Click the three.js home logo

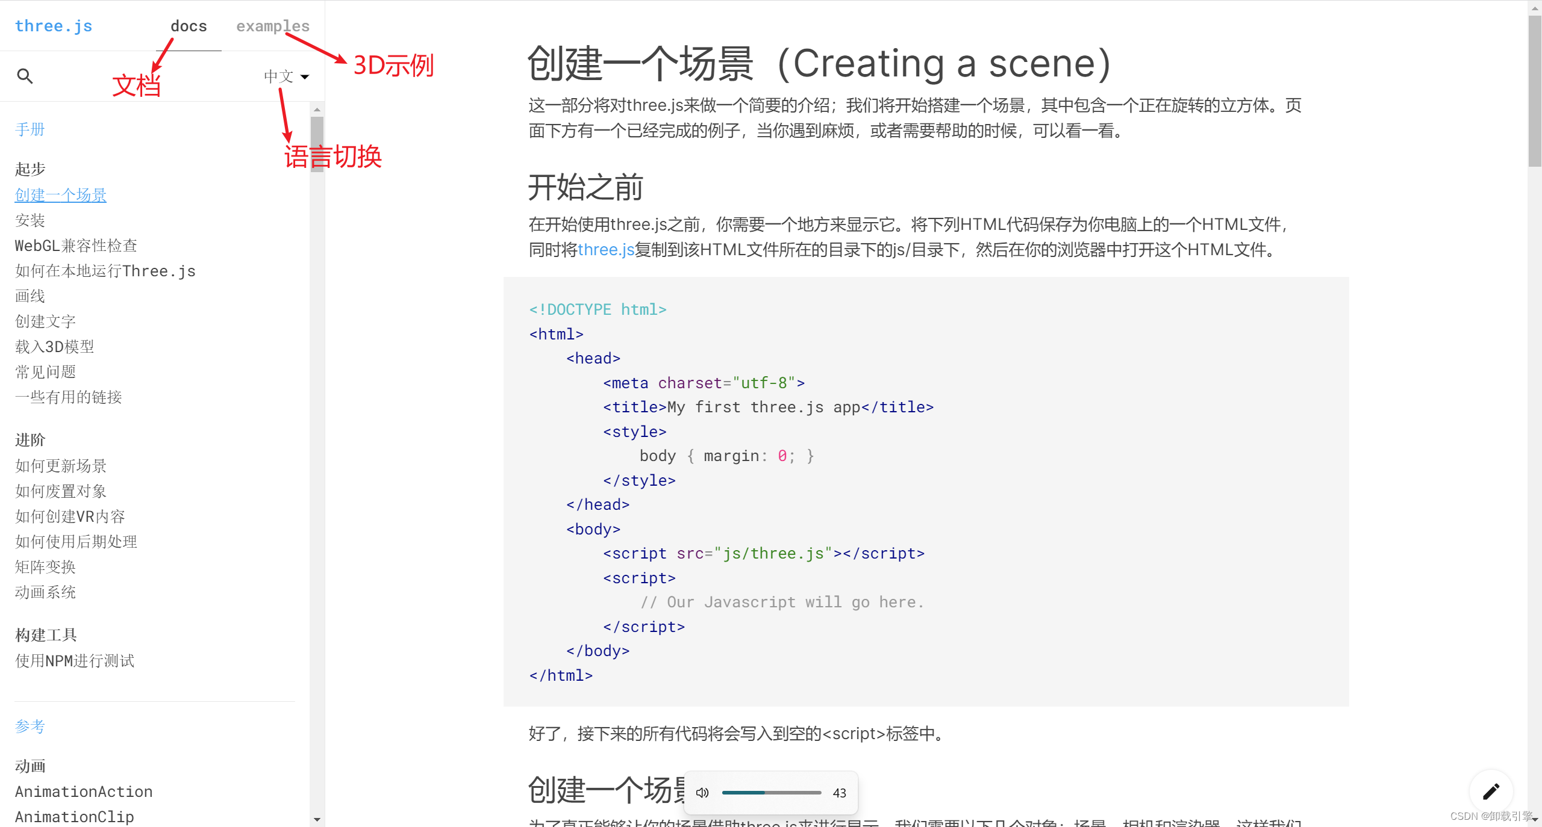click(54, 25)
